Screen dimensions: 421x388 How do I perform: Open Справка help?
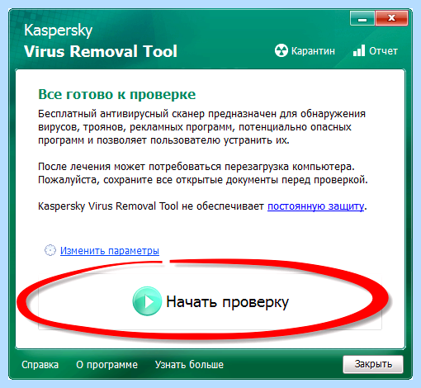point(40,365)
